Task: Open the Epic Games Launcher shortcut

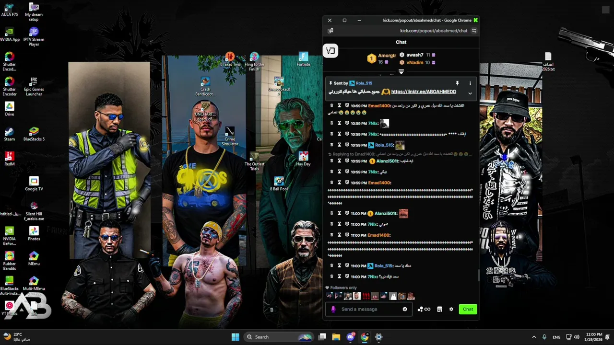Action: [34, 85]
